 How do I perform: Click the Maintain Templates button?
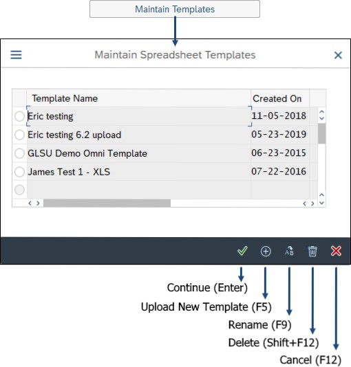coord(175,9)
